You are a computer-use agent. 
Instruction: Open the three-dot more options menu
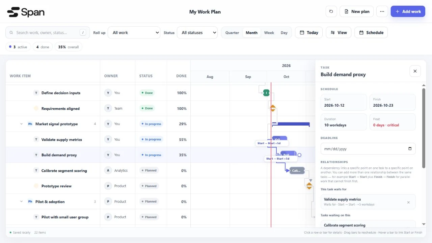point(382,11)
